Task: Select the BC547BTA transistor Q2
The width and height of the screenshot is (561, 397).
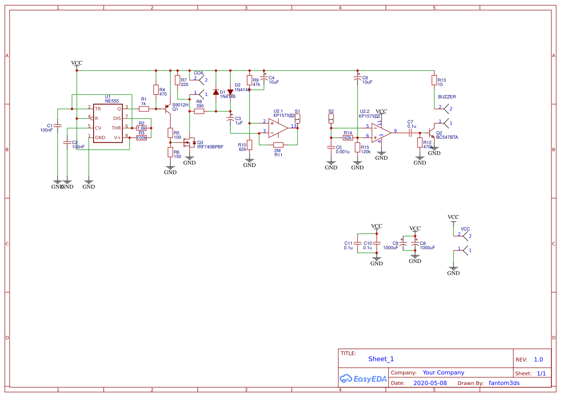Action: pos(431,133)
